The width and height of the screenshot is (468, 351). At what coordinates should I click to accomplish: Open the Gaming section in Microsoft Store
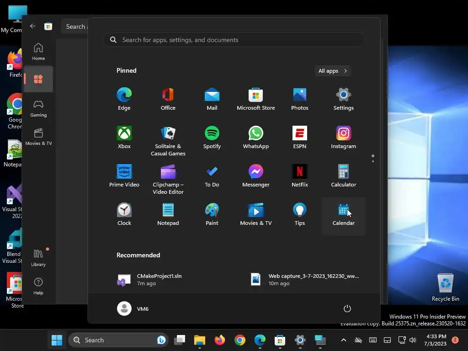(x=38, y=109)
